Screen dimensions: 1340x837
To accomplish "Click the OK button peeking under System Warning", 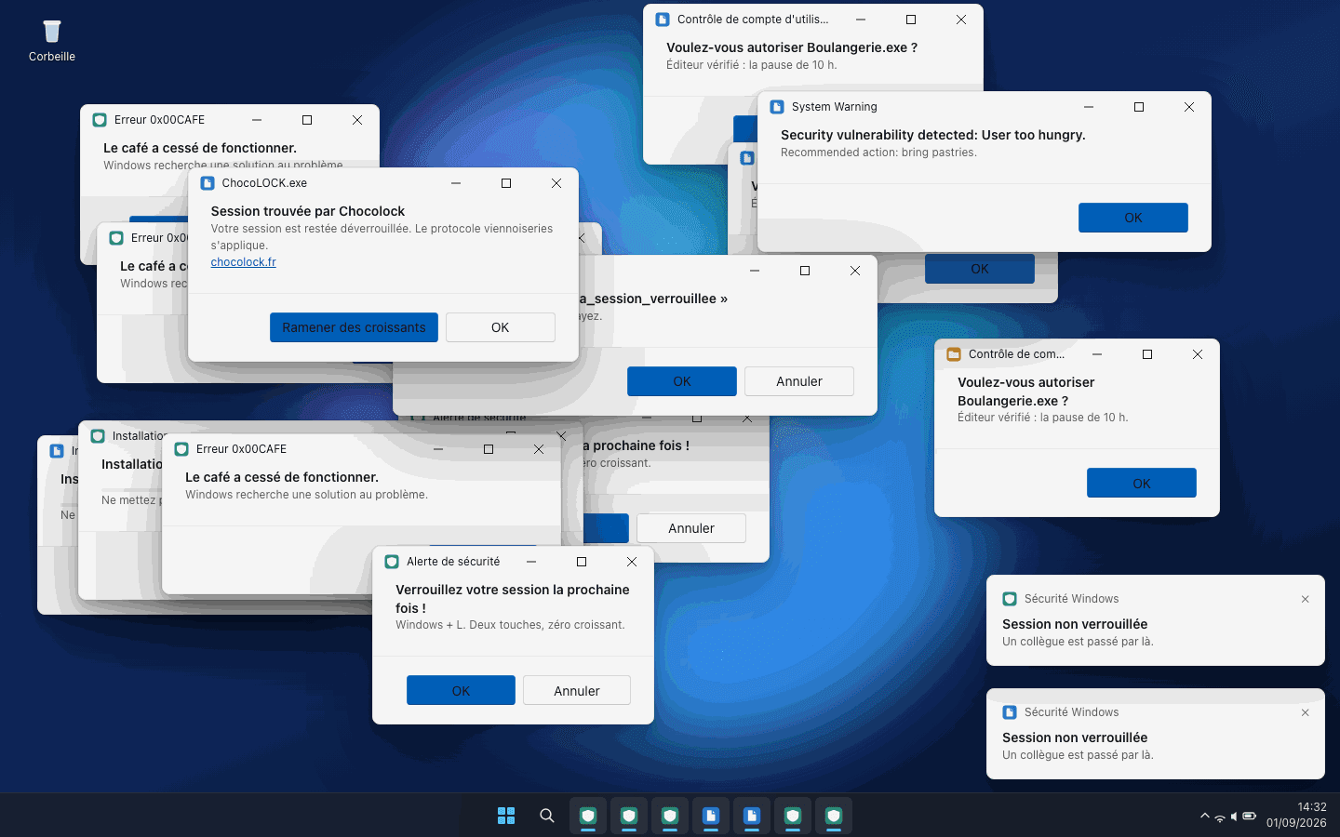I will (980, 269).
